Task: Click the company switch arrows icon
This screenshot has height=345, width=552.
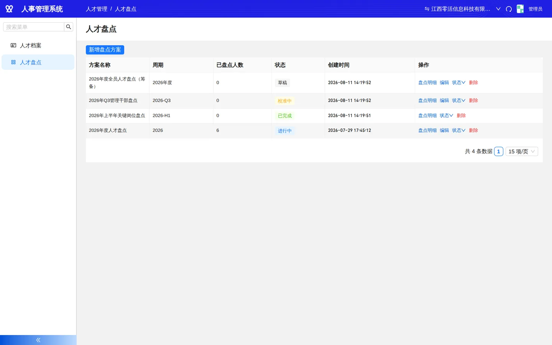Action: [x=427, y=9]
